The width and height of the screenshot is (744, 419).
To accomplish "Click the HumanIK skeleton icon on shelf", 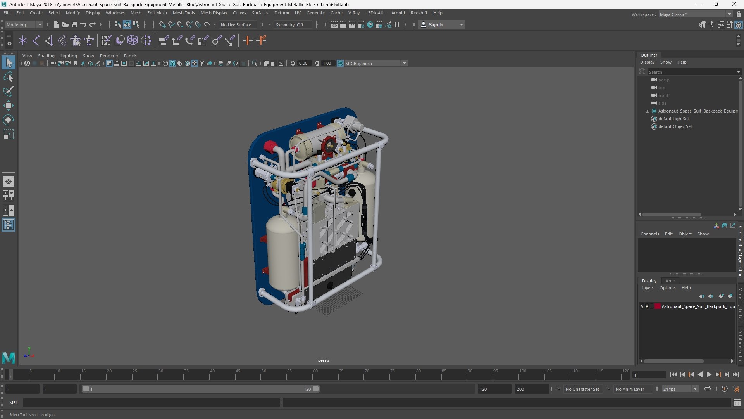I will click(89, 40).
